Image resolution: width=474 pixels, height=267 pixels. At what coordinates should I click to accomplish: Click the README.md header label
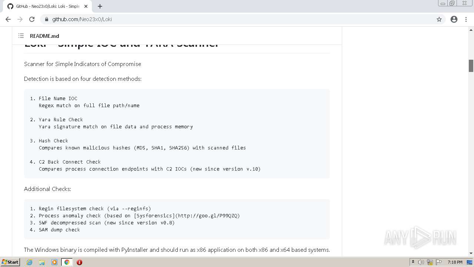44,36
